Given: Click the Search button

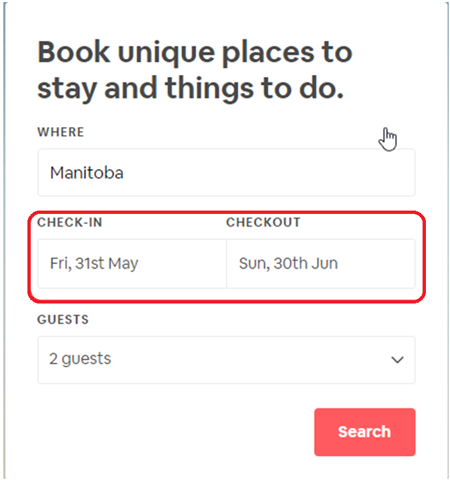Looking at the screenshot, I should coord(364,432).
